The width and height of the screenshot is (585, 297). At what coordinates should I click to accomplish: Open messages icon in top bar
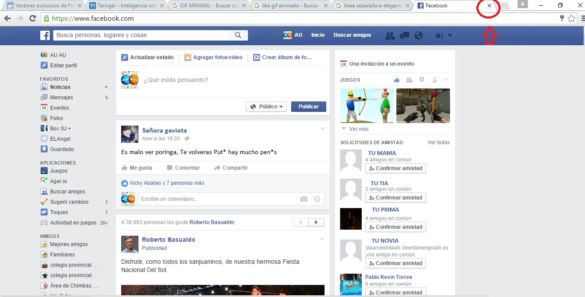tap(405, 35)
